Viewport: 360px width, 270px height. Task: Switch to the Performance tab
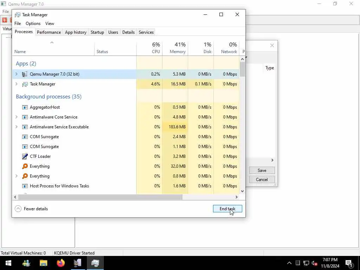click(x=49, y=32)
